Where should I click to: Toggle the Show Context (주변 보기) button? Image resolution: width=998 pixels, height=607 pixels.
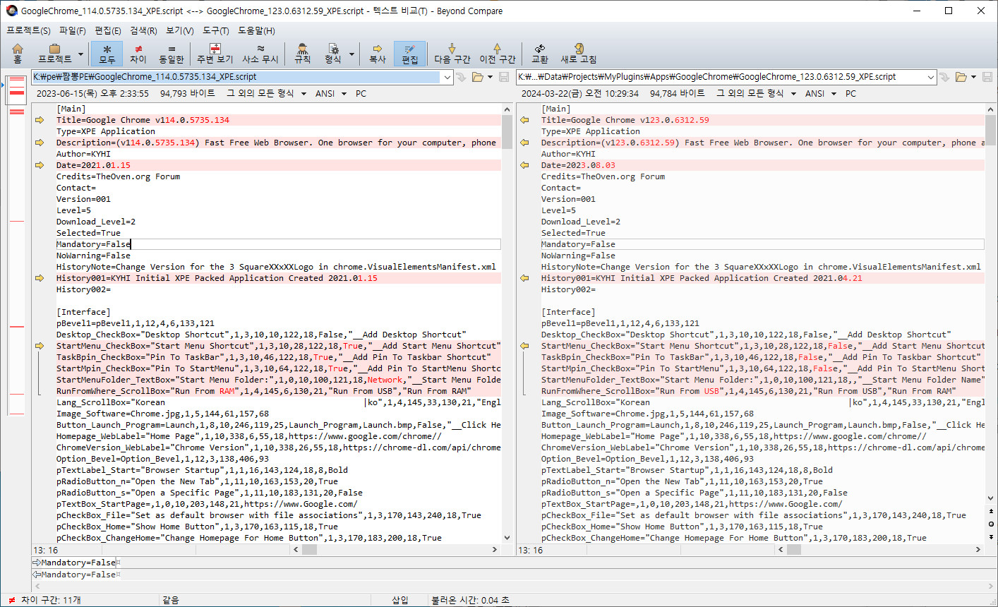pyautogui.click(x=215, y=53)
